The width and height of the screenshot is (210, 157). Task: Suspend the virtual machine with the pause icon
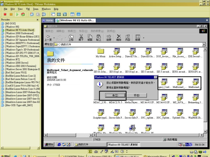click(x=11, y=14)
